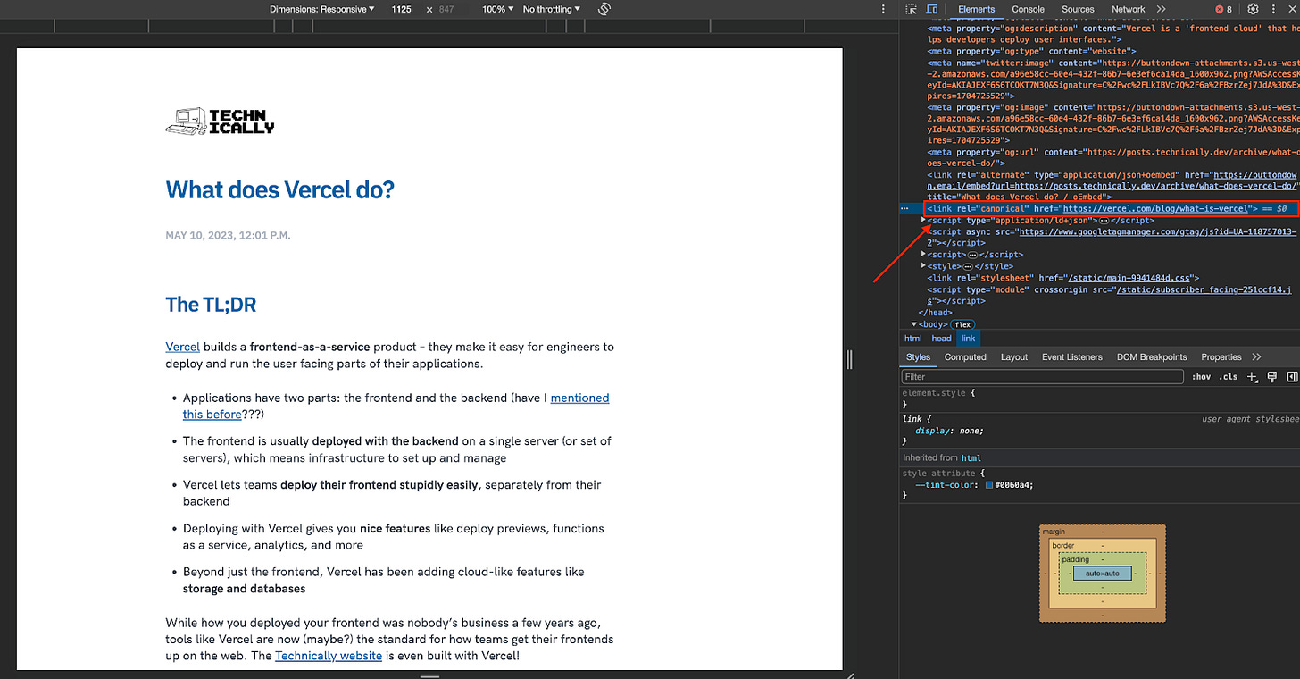Expand the application/ld+json script node

point(924,220)
